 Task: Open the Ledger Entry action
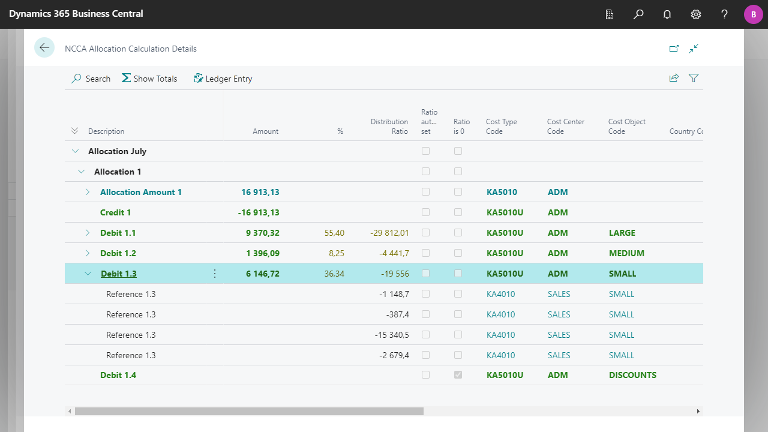[223, 79]
